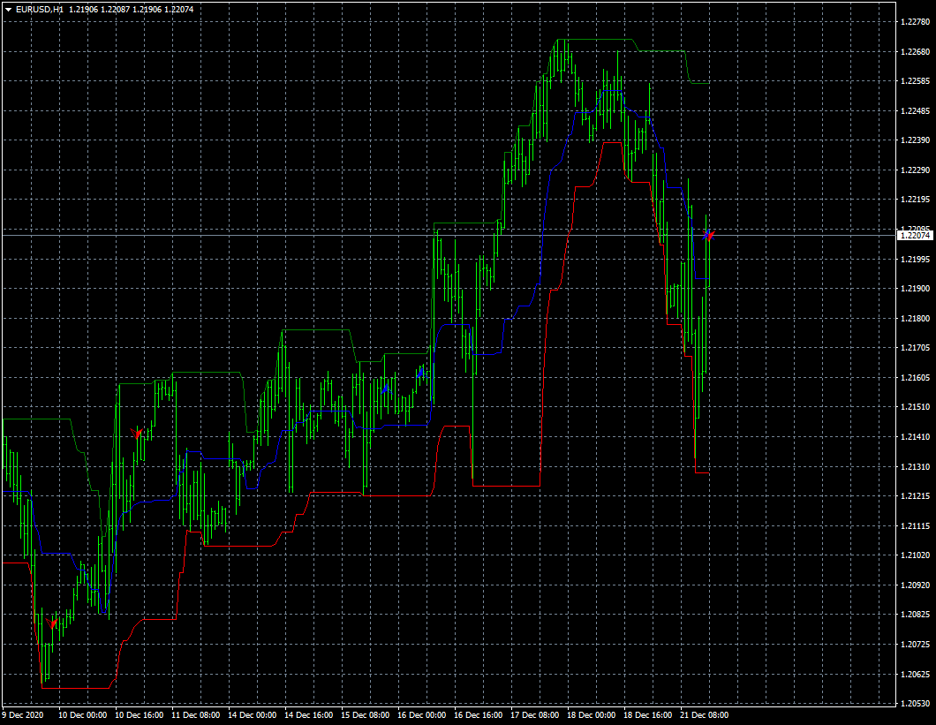This screenshot has height=725, width=936.
Task: Click the 11 Dec 08:00 time label
Action: click(x=196, y=715)
